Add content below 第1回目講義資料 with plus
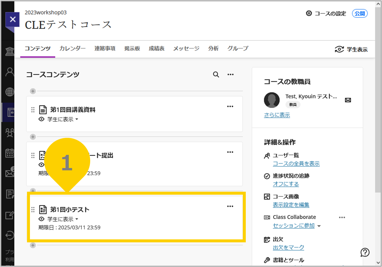 [x=33, y=137]
